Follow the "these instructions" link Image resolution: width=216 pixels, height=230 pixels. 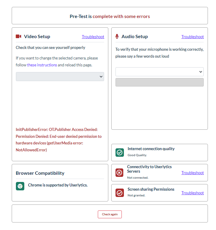tap(42, 65)
